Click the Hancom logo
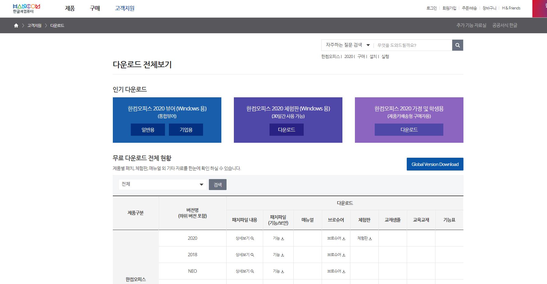 coord(26,9)
